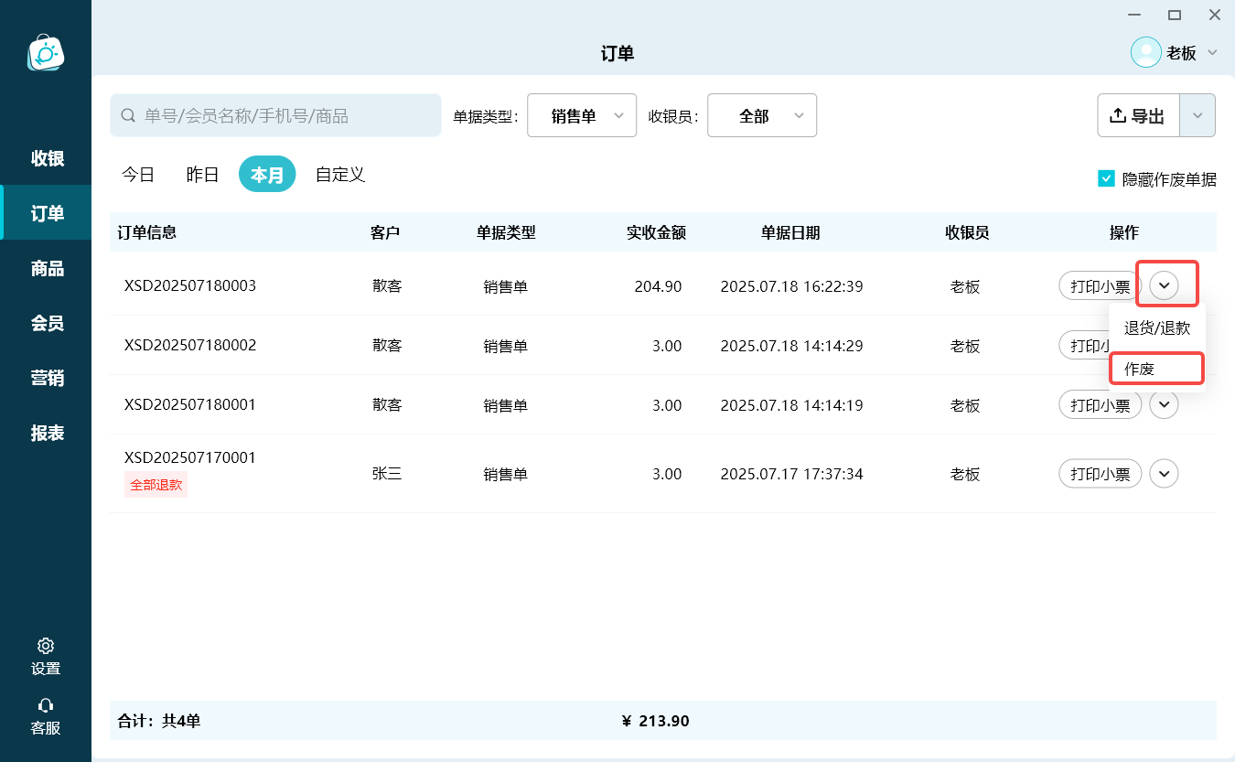Click the 订单信息 column header
The width and height of the screenshot is (1235, 762).
(147, 232)
